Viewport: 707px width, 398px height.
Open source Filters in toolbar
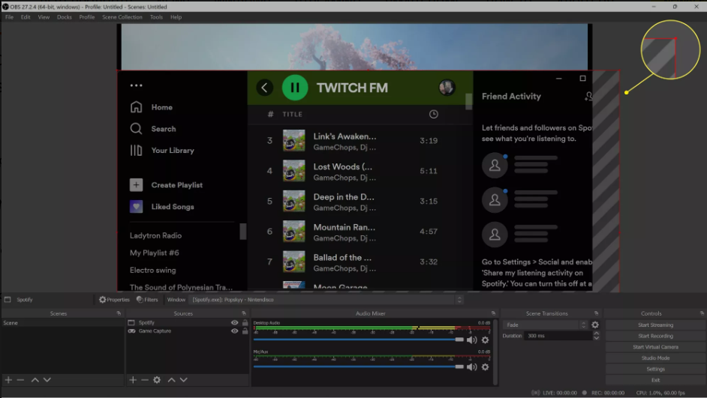point(147,299)
